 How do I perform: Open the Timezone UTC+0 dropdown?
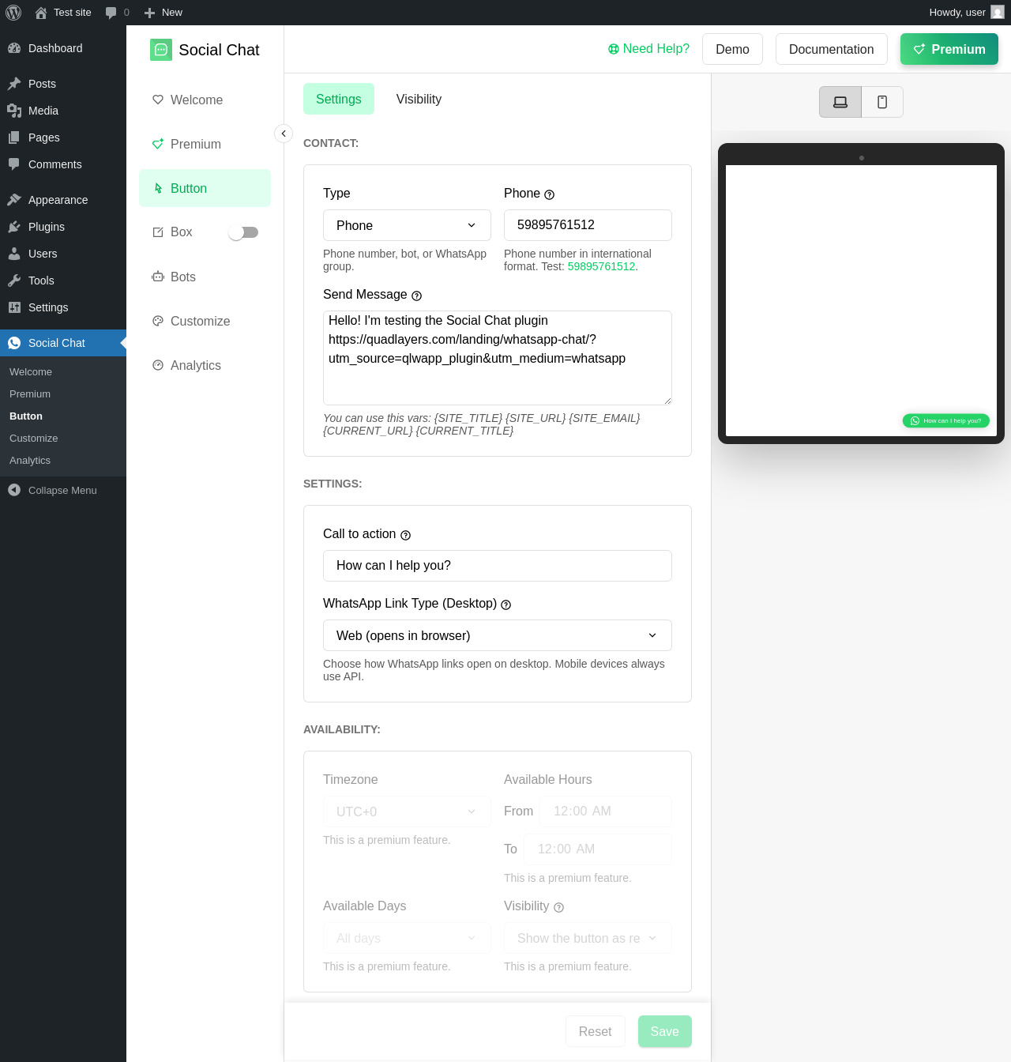click(x=407, y=812)
